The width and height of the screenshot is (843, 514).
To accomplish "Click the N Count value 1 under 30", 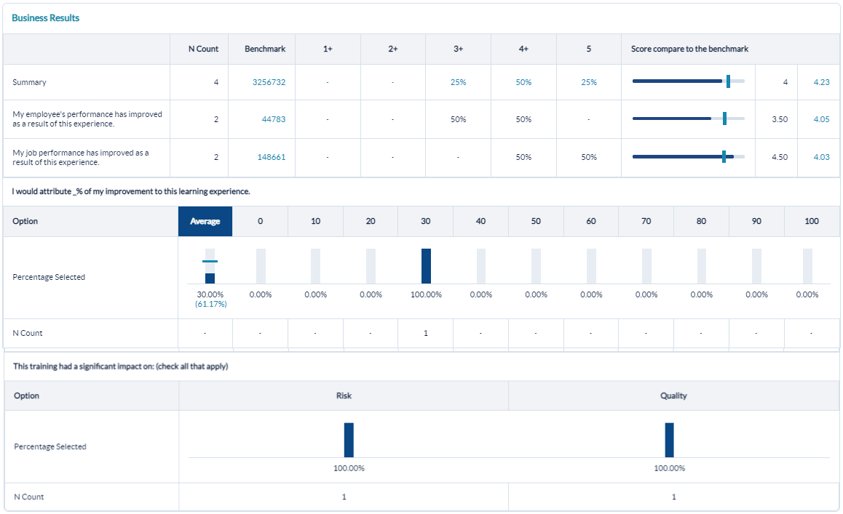I will coord(425,333).
